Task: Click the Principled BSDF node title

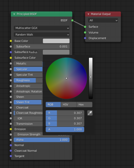Action: point(27,14)
